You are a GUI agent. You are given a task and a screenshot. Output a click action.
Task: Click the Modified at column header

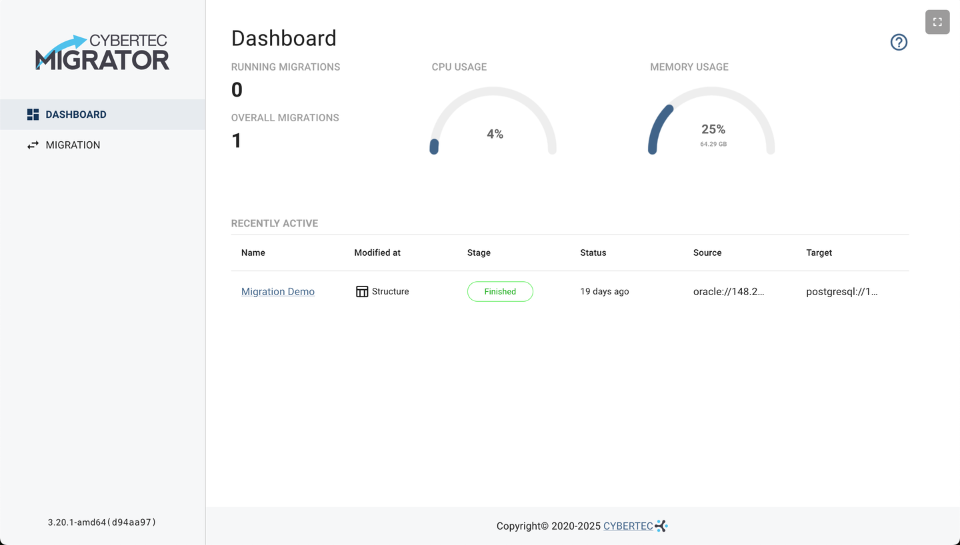tap(377, 253)
